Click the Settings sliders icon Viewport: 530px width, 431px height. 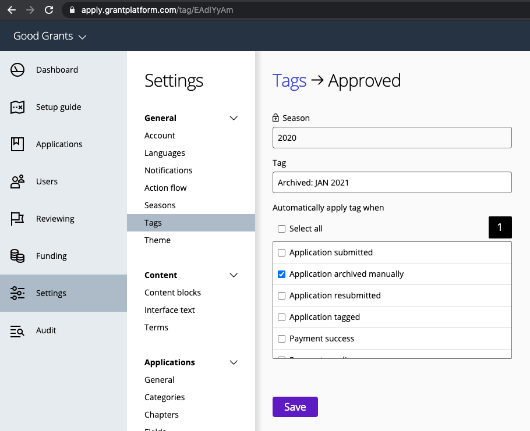pyautogui.click(x=17, y=293)
